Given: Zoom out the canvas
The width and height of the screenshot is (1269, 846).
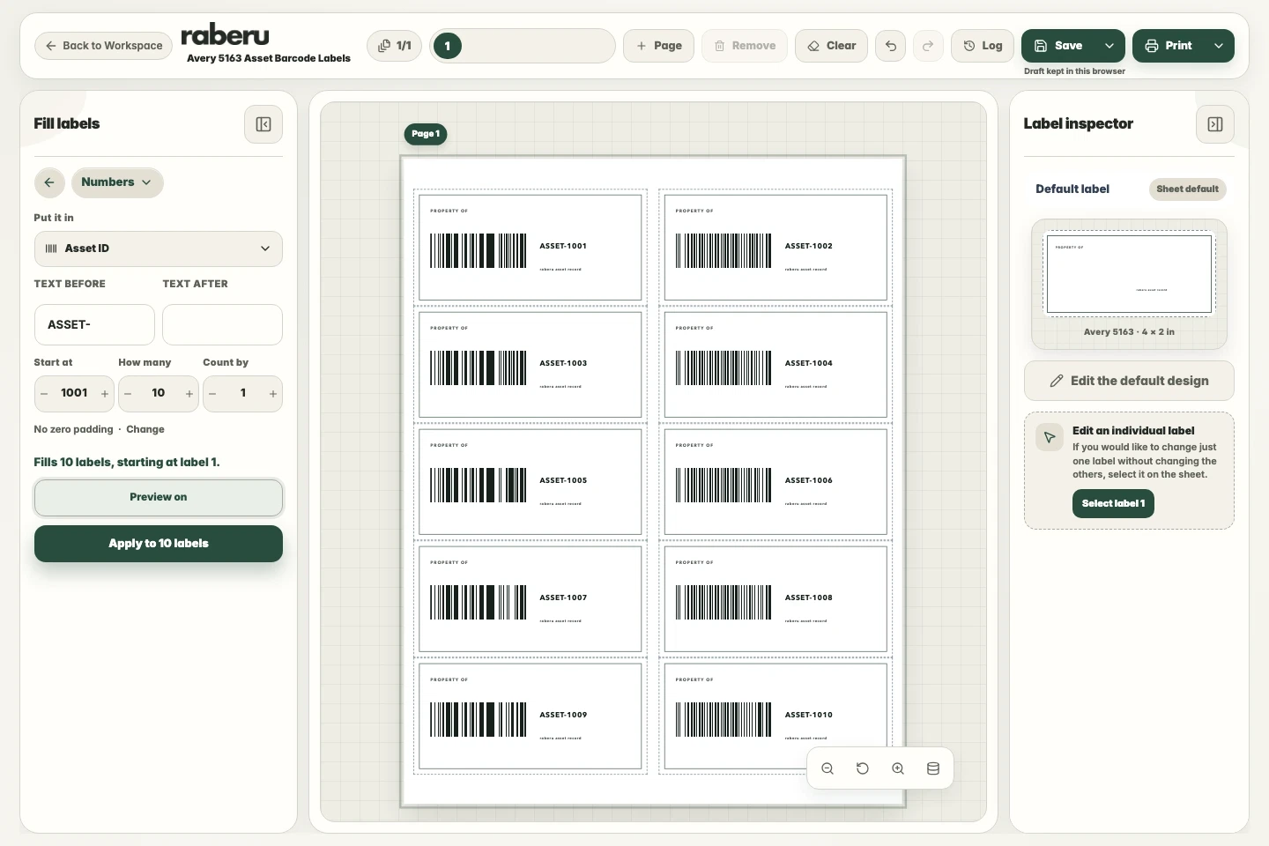Looking at the screenshot, I should (x=827, y=768).
